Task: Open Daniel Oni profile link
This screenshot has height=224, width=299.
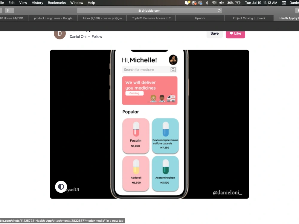Action: click(x=78, y=36)
